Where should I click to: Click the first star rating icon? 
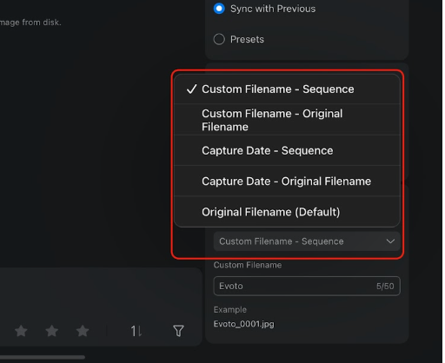pos(21,331)
